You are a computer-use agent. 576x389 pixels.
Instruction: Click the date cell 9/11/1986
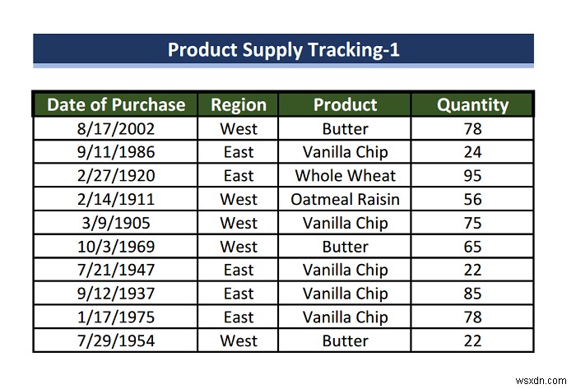point(115,152)
